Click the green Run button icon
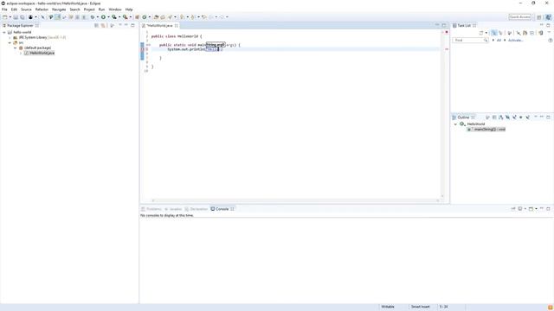Image resolution: width=554 pixels, height=311 pixels. (103, 17)
